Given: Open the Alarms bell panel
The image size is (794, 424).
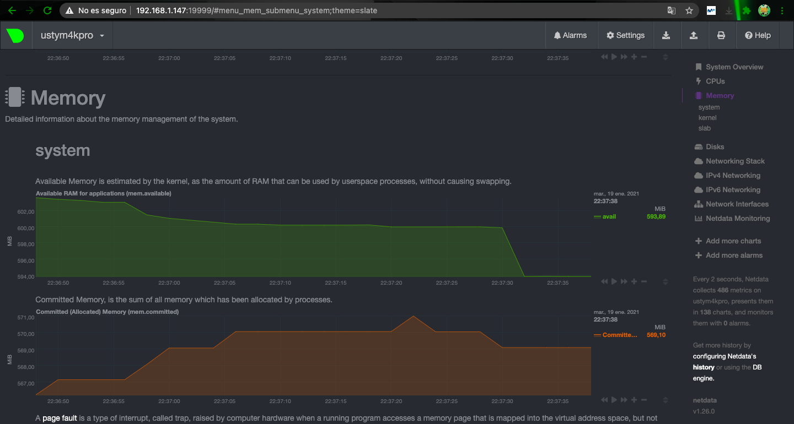Looking at the screenshot, I should coord(570,35).
